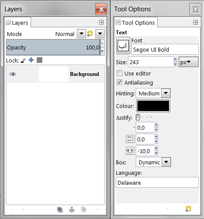This screenshot has width=204, height=219.
Task: Toggle lock position move icon
Action: pyautogui.click(x=31, y=60)
